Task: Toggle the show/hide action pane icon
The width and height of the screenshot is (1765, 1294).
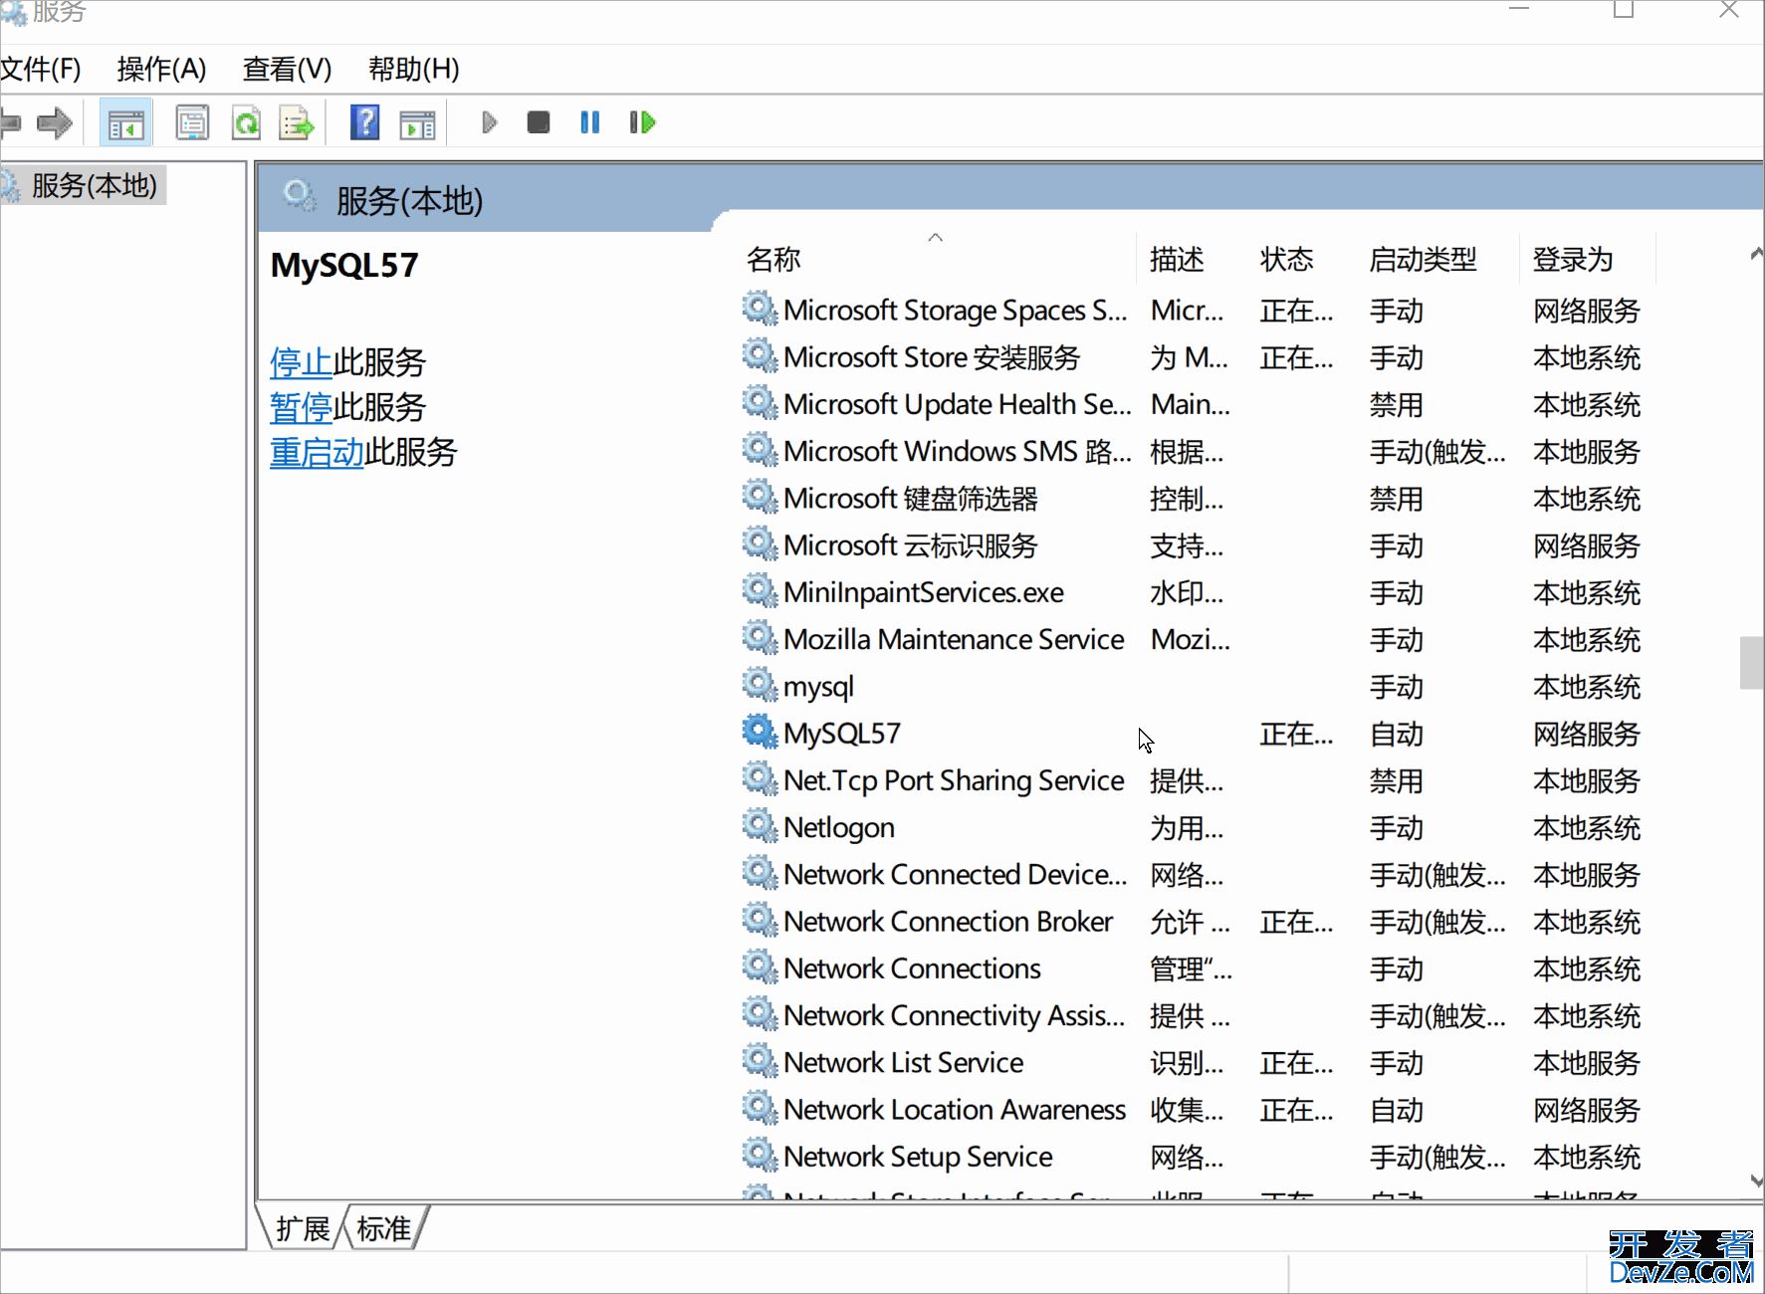Action: click(417, 123)
